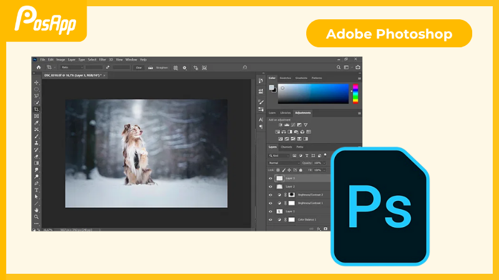The width and height of the screenshot is (499, 280).
Task: Add a Brightness/Contrast adjustment sun icon
Action: (x=280, y=125)
